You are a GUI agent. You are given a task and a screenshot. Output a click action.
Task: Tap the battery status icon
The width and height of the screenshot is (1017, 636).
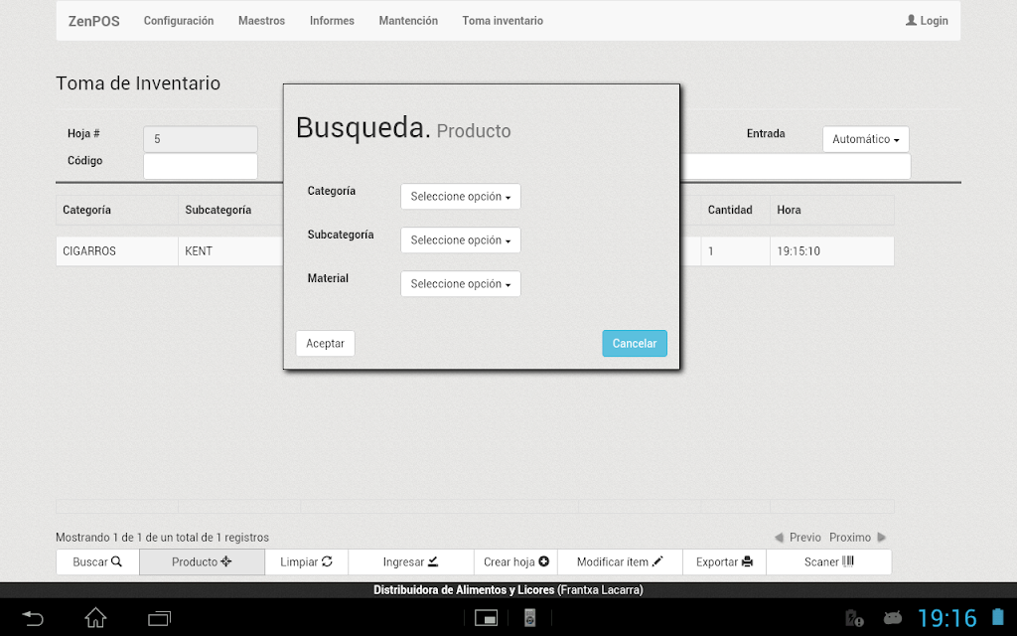point(997,617)
